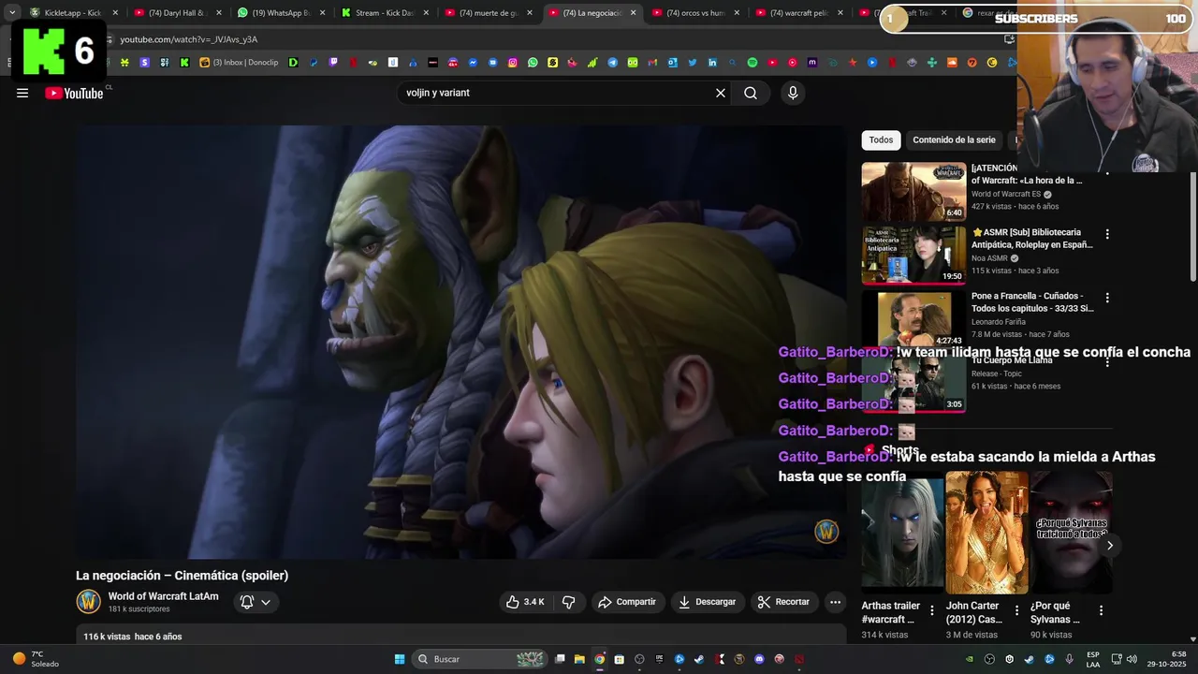1198x674 pixels.
Task: Switch to the Daryl Hall browser tab
Action: click(x=176, y=13)
